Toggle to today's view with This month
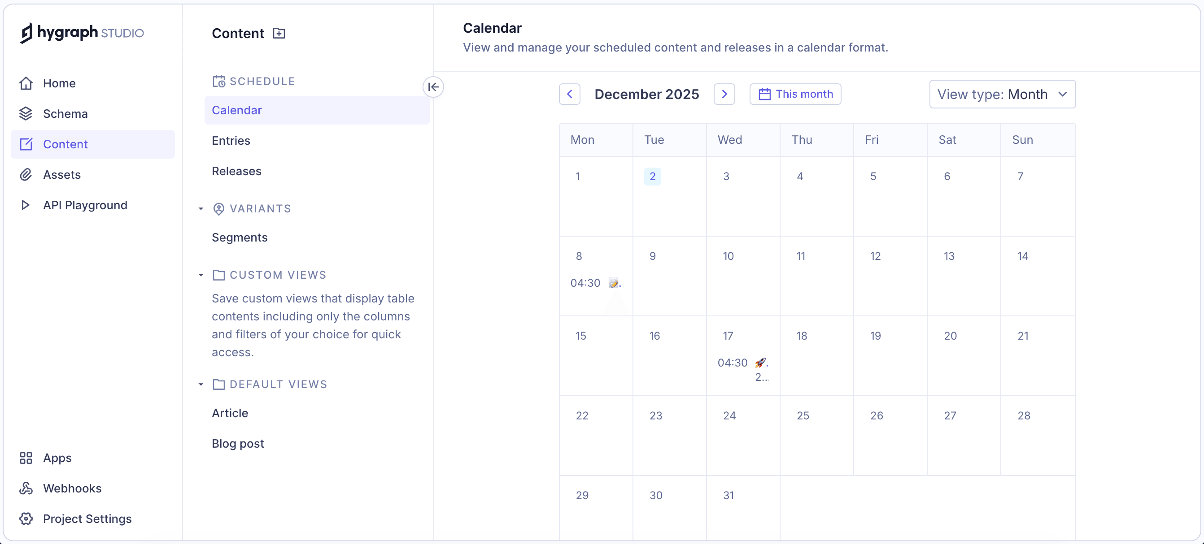Image resolution: width=1204 pixels, height=544 pixels. [x=794, y=94]
